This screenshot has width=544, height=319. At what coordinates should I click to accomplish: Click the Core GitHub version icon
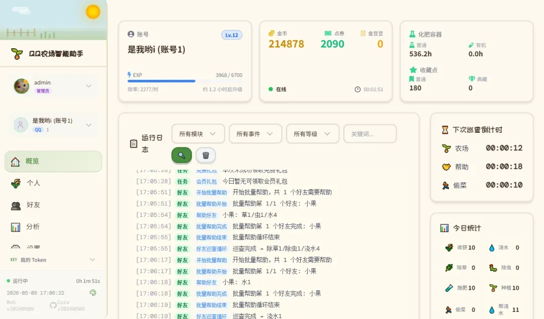[53, 305]
